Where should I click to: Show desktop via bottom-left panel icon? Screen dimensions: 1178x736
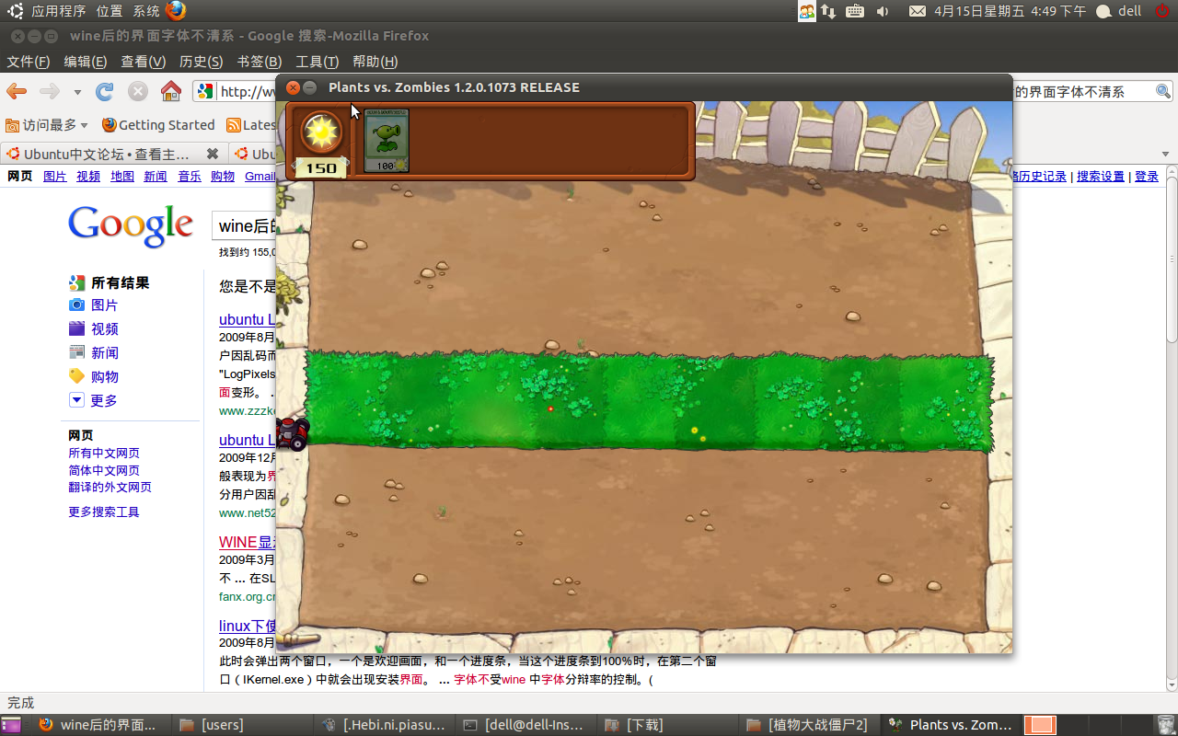11,725
